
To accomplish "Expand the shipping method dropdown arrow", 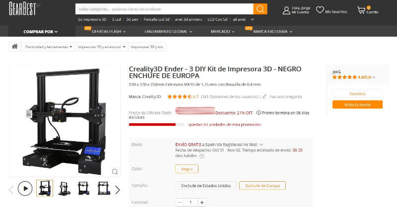I will tap(262, 145).
